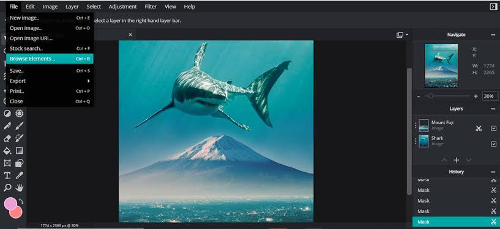Collapse the History panel
The width and height of the screenshot is (500, 229).
[x=493, y=172]
